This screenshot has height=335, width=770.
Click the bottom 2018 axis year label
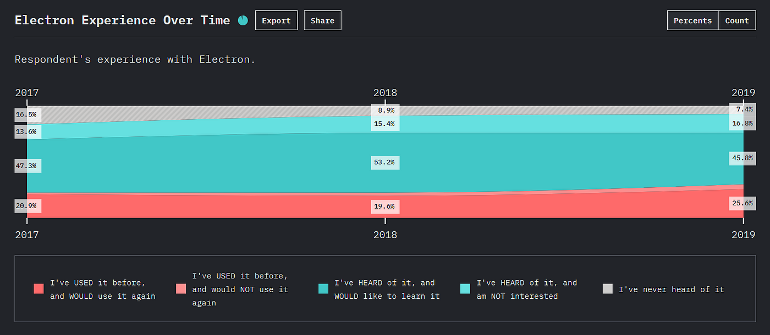point(385,235)
